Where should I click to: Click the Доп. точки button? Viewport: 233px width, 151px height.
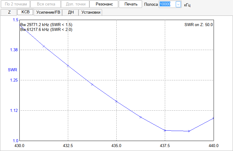click(75, 4)
